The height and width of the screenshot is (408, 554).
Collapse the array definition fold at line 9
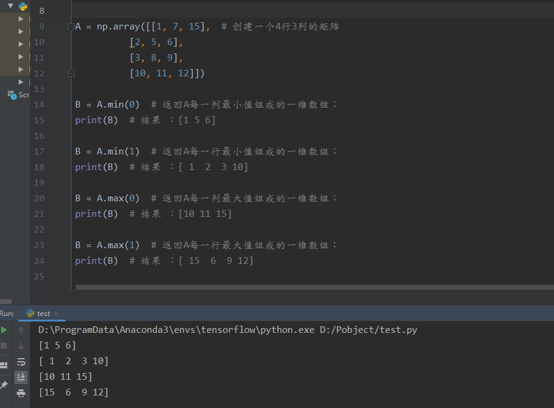click(x=70, y=26)
